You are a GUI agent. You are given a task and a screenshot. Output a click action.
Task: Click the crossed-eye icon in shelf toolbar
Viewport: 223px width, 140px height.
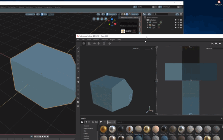[x=93, y=122]
